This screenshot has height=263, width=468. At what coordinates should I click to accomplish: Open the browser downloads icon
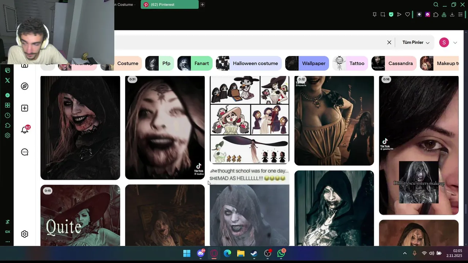(x=452, y=15)
